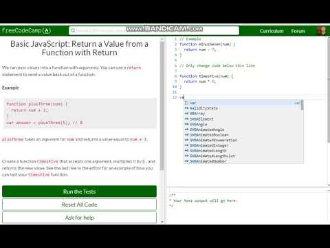Screen dimensions: 330x248
Task: Select the SVGAnimatedBoolean autocomplete suggestion
Action: 243,134
